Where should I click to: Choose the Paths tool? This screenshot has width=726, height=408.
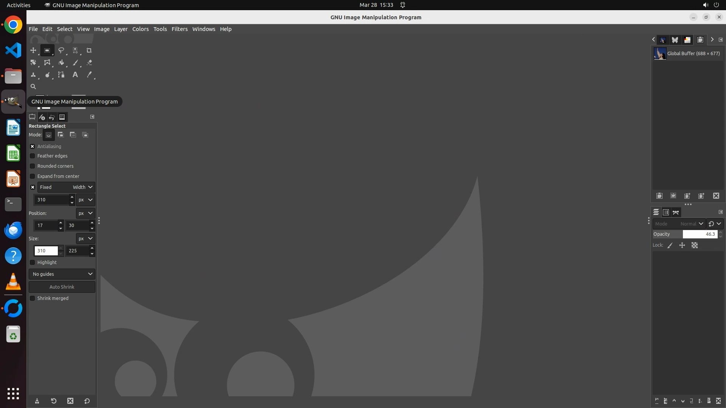click(61, 75)
